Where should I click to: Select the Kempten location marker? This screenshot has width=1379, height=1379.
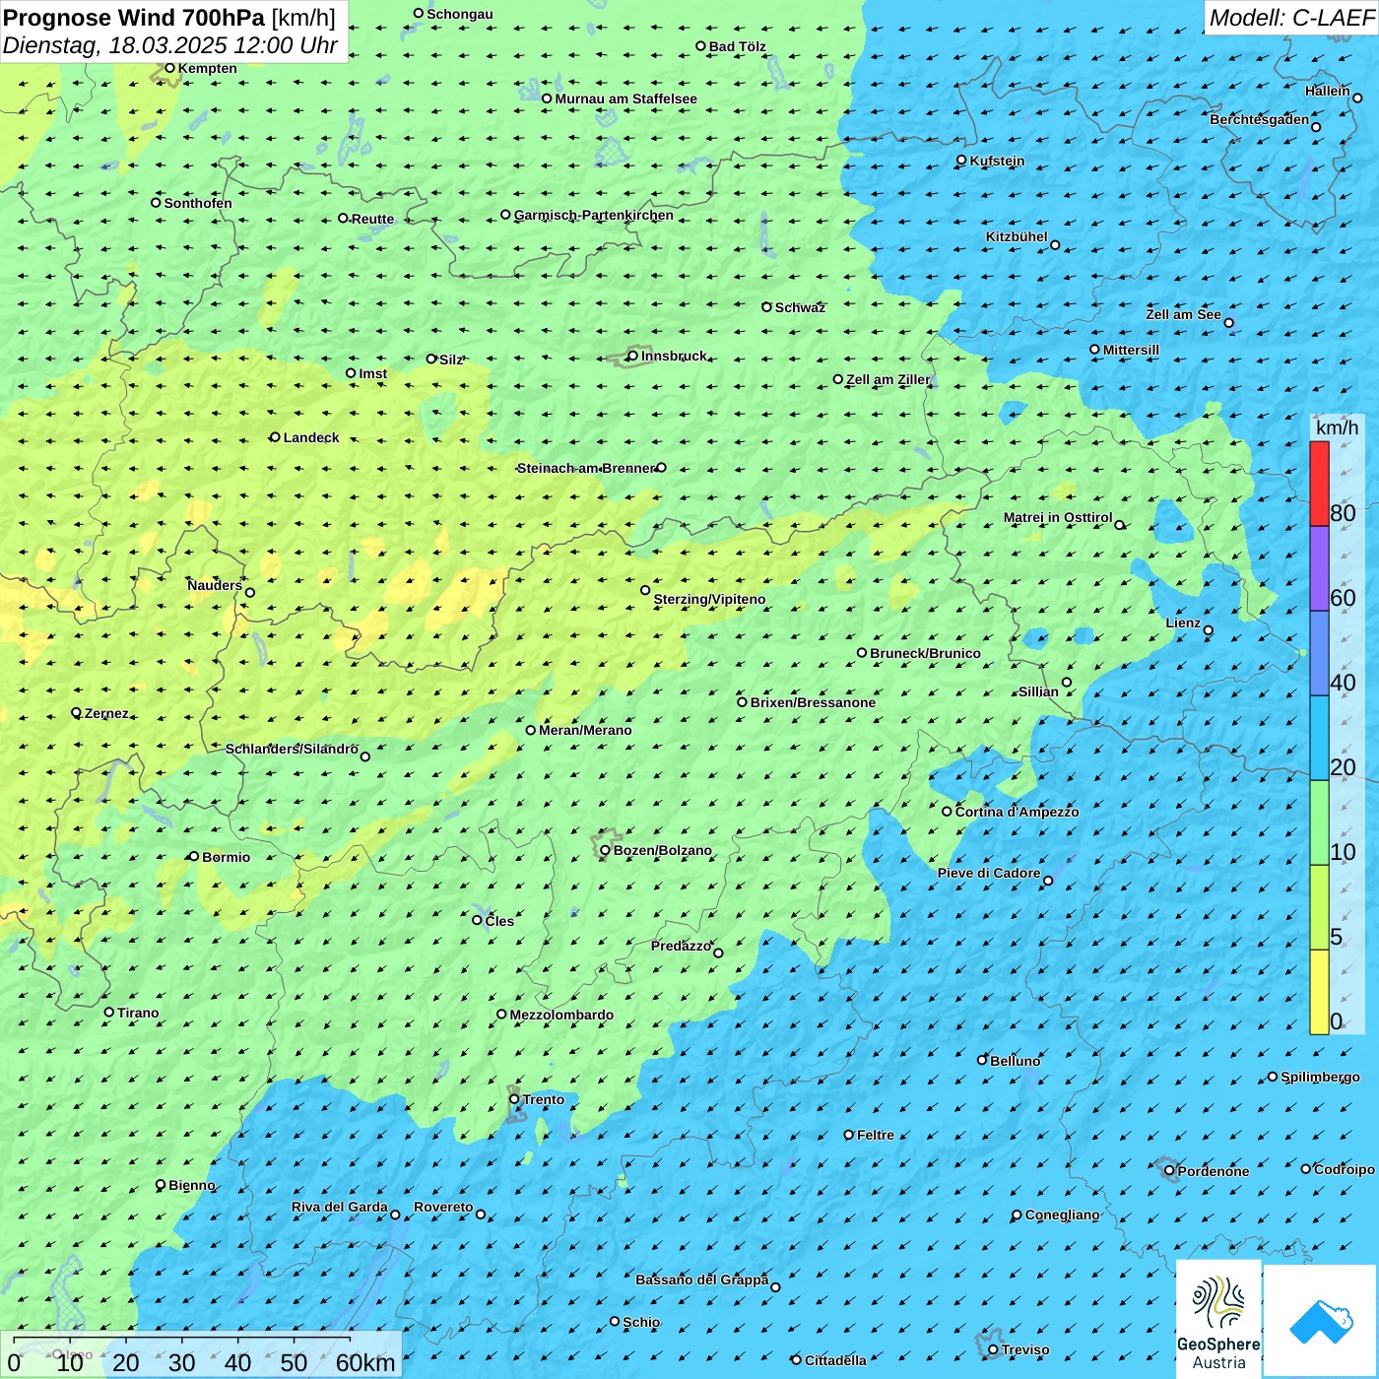[x=170, y=68]
